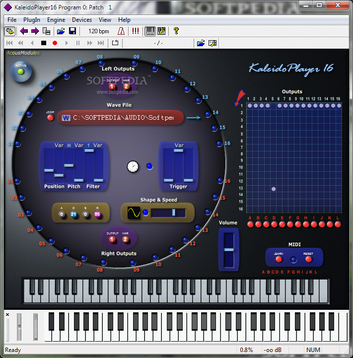Click the pitch wheel strip left of bottom keyboard

[x=19, y=327]
